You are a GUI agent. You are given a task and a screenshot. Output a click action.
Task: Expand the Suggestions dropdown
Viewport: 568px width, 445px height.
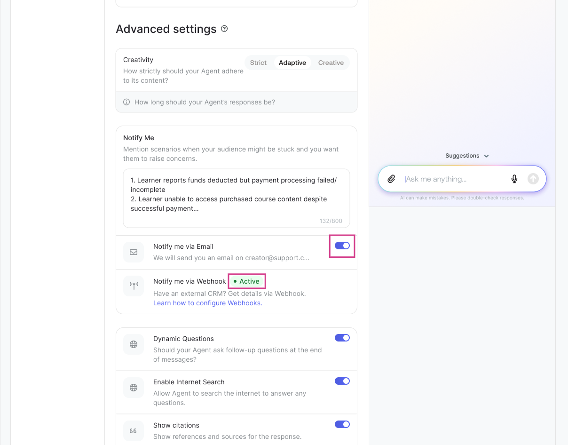coord(467,156)
